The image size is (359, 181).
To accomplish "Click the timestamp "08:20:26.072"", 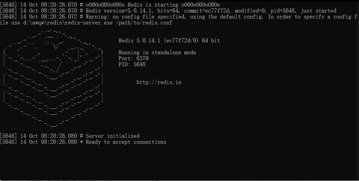I will [x=59, y=17].
